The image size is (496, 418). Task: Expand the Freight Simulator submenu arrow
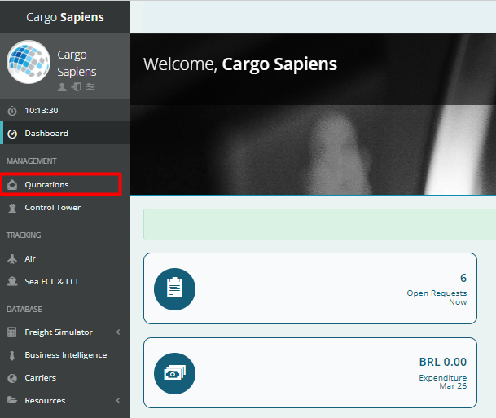click(x=118, y=332)
